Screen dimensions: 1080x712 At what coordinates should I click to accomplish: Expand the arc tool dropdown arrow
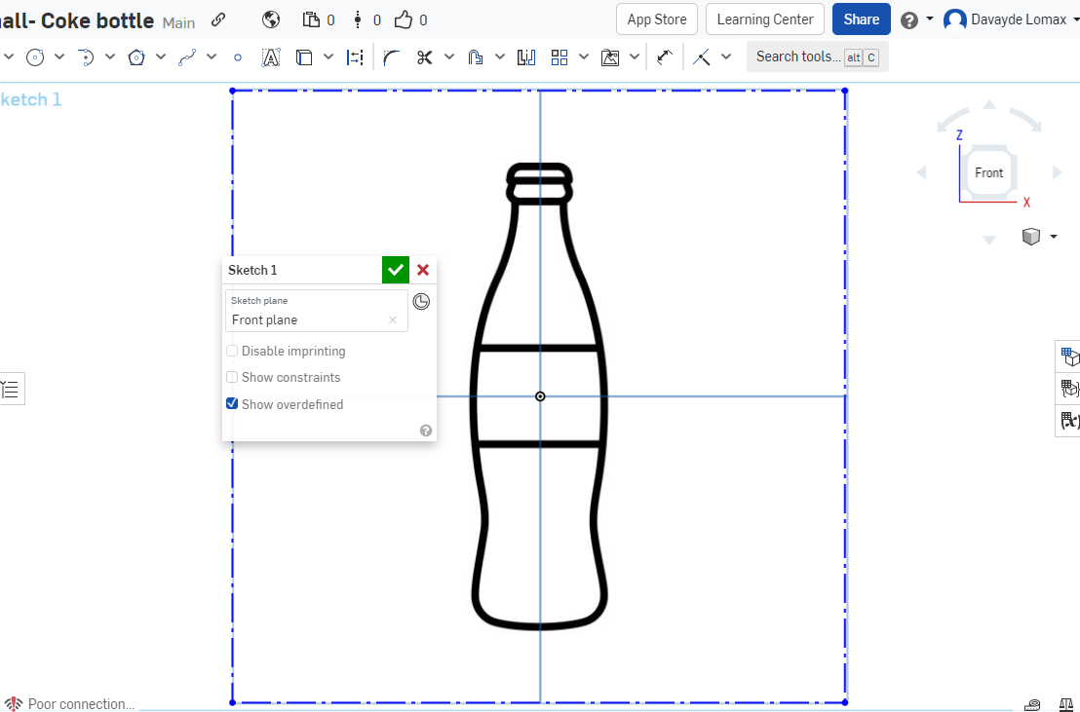point(110,57)
